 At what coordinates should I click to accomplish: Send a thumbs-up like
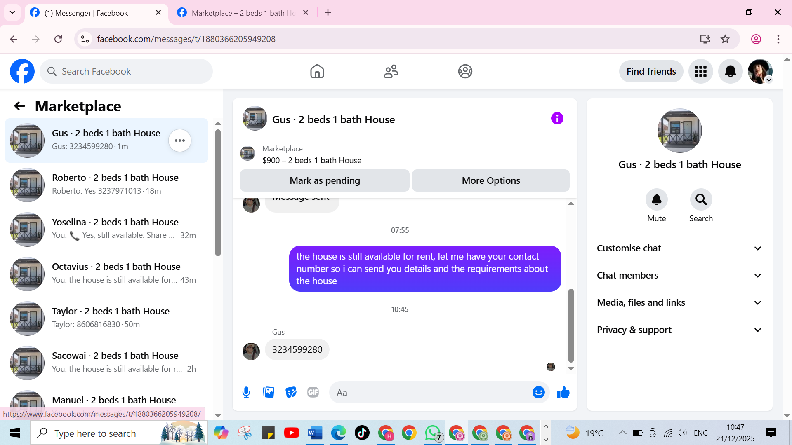click(563, 393)
